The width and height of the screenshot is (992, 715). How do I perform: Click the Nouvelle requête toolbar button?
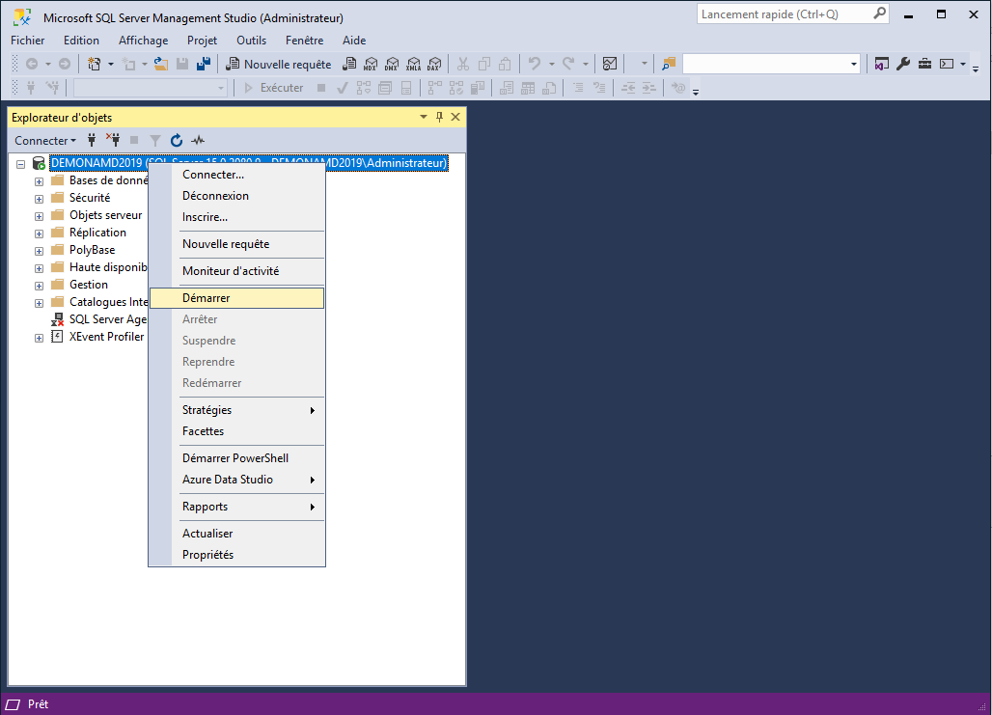pos(278,65)
